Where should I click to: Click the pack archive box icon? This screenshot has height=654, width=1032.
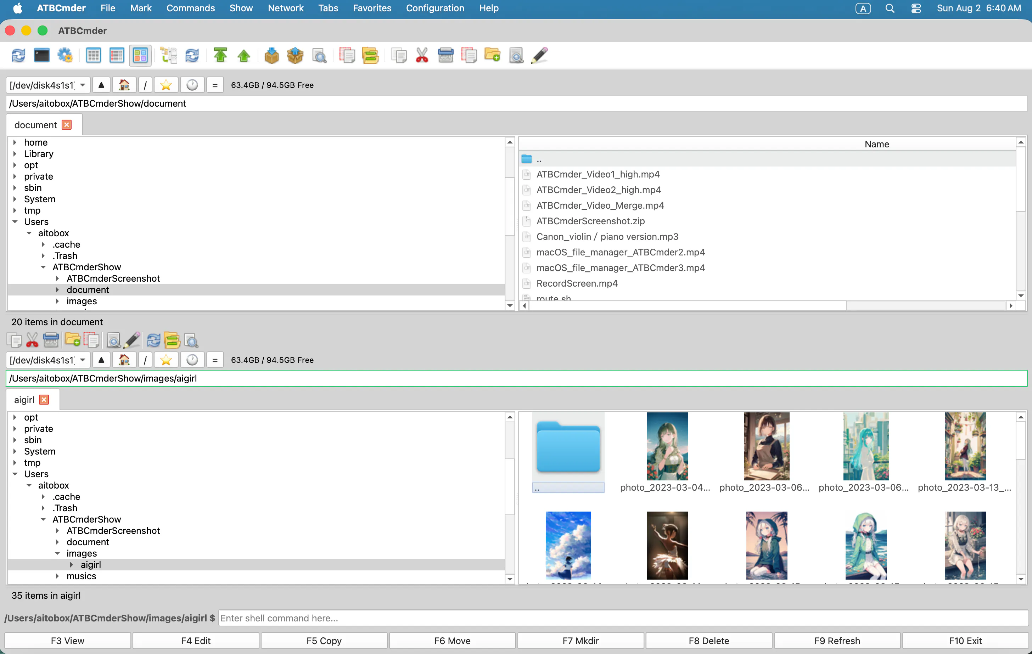pyautogui.click(x=272, y=55)
